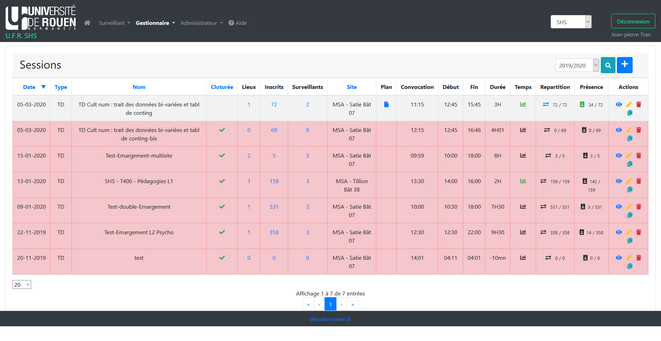Image resolution: width=661 pixels, height=341 pixels.
Task: Click the home icon in the navbar
Action: click(87, 23)
